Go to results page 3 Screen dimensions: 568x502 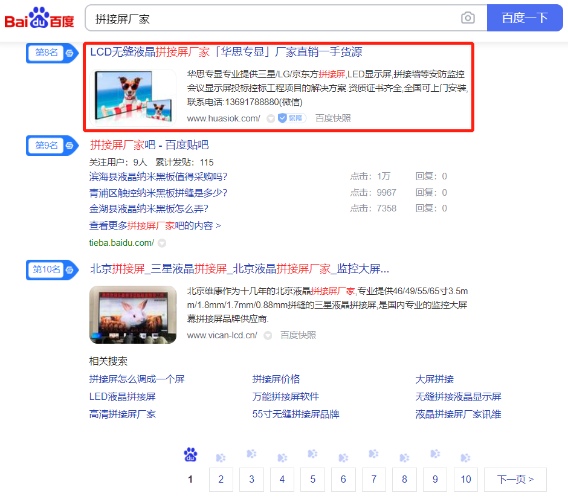(251, 480)
